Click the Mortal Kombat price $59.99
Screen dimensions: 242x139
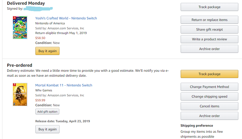coord(40,100)
